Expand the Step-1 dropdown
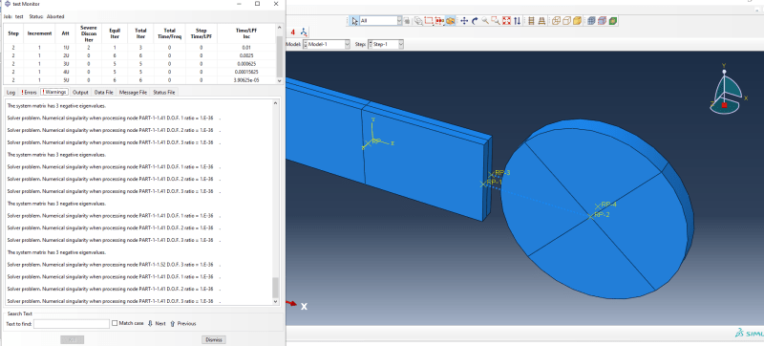Viewport: 764px width, 346px height. (x=386, y=44)
